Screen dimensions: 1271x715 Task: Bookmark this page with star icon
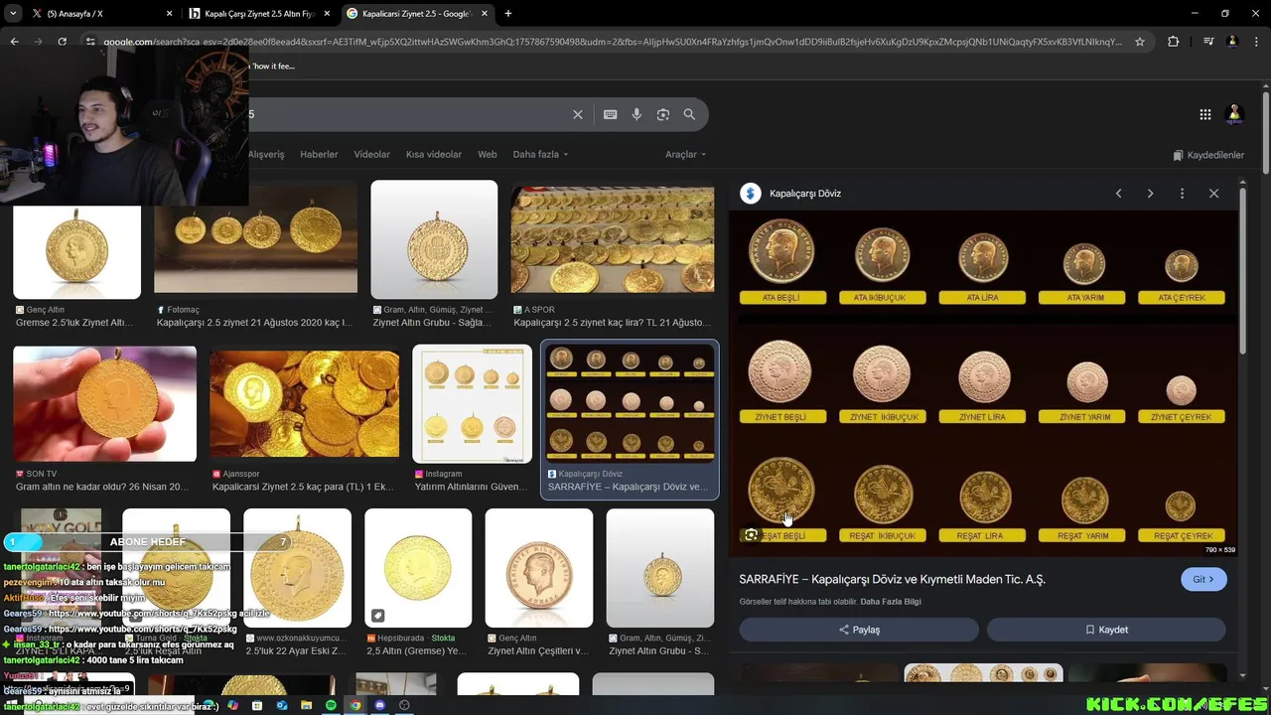[1140, 42]
